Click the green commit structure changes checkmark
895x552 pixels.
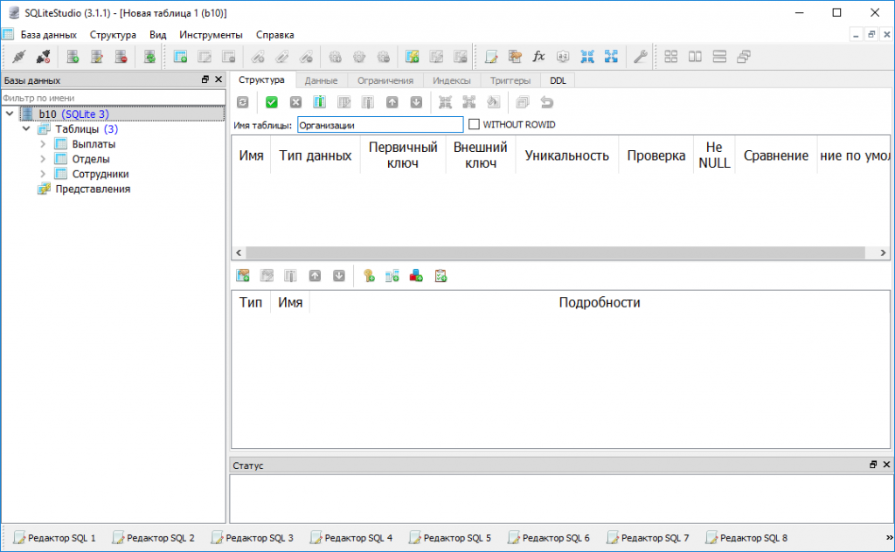[272, 102]
